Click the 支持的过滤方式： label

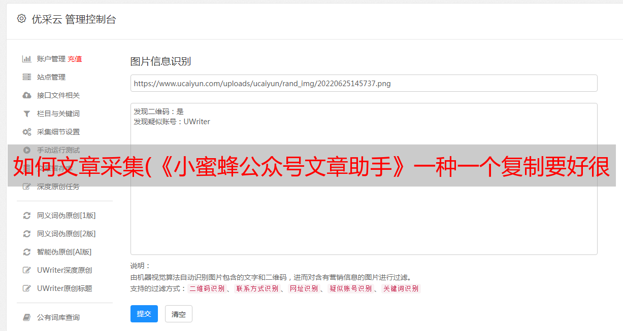[158, 288]
